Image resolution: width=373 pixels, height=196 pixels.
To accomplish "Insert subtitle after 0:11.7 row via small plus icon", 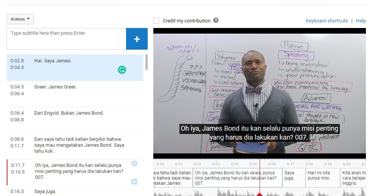I will coord(134,182).
